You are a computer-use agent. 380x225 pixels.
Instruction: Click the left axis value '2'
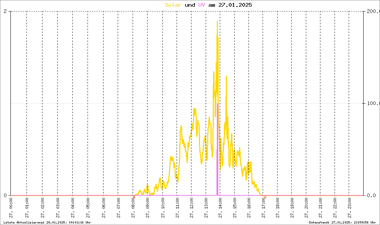(5, 12)
